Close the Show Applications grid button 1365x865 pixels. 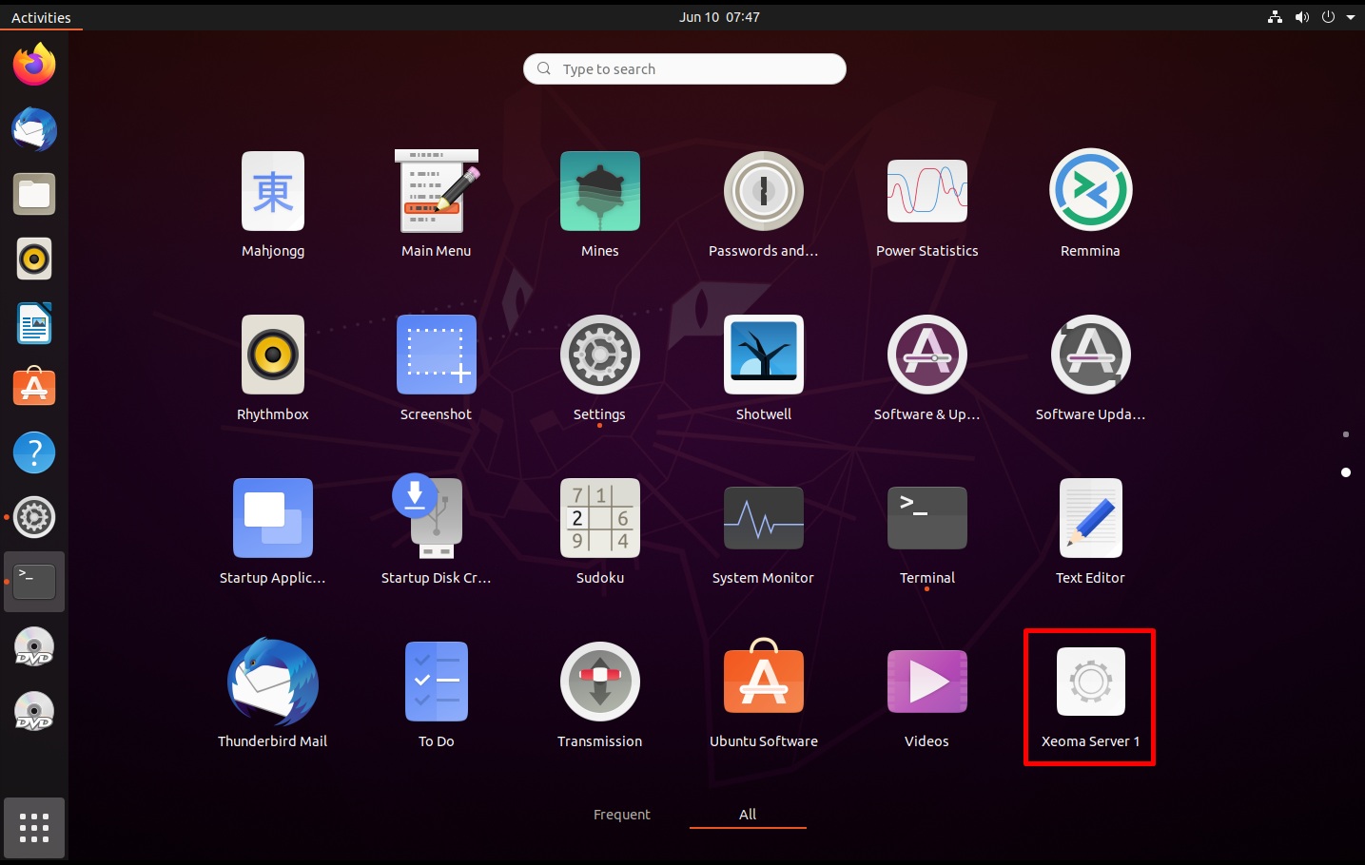click(x=34, y=828)
